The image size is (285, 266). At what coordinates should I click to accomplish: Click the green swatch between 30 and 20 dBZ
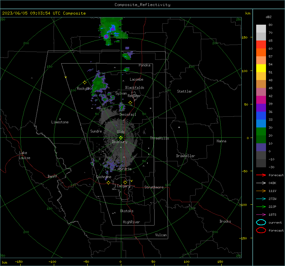[x=261, y=132]
